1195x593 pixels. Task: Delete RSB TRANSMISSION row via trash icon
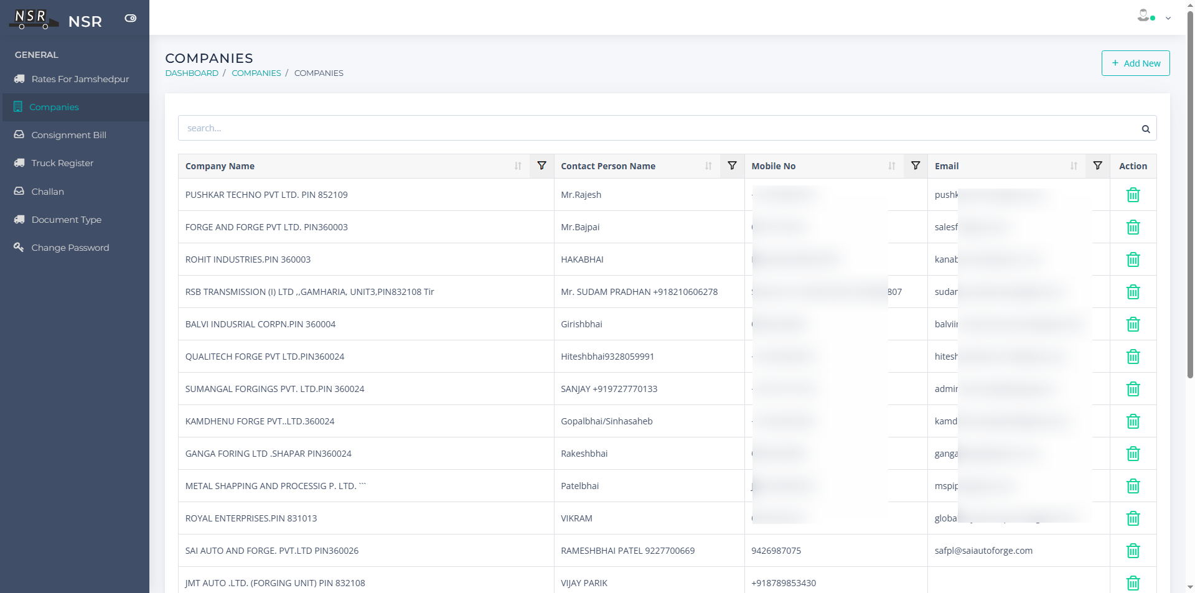pyautogui.click(x=1133, y=292)
